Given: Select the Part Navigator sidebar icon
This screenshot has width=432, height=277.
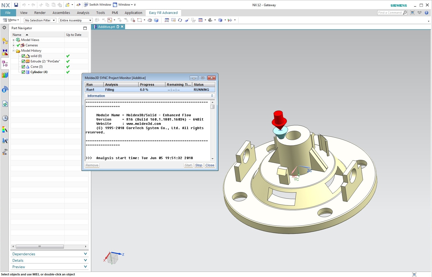Looking at the screenshot, I should coord(5,63).
